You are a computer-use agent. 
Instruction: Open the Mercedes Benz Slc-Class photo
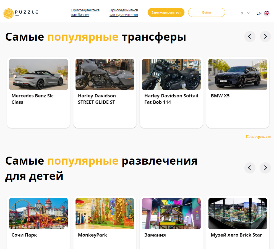[x=38, y=74]
